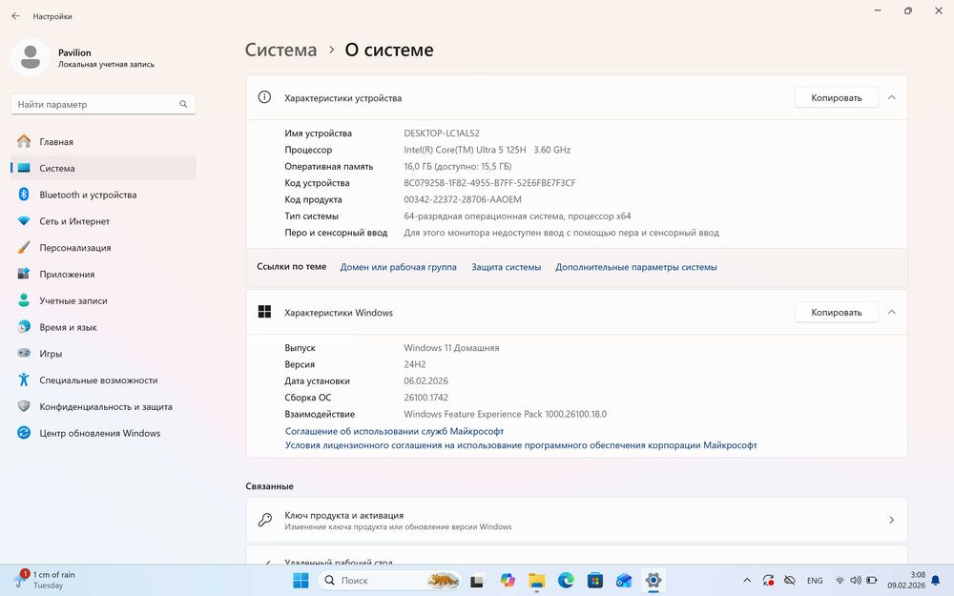This screenshot has width=954, height=596.
Task: Open File Explorer from the taskbar
Action: (x=536, y=580)
